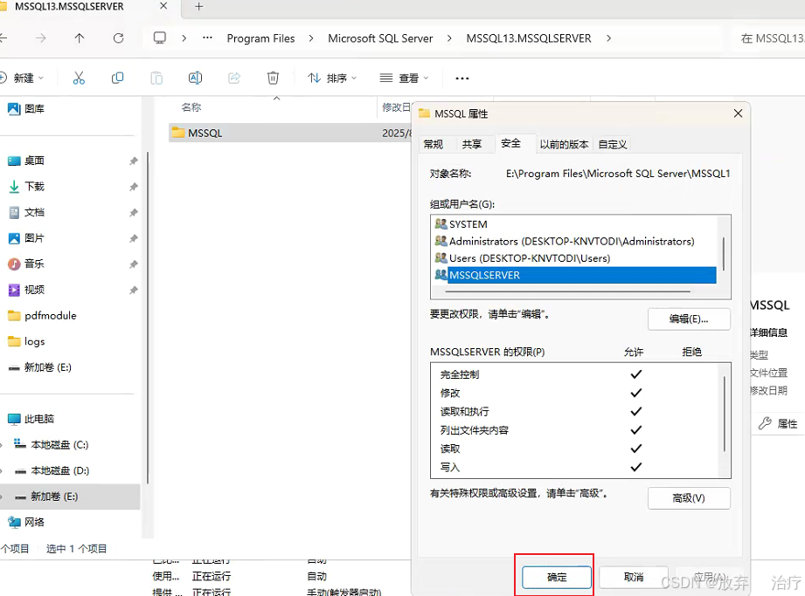
Task: Click MSSQL13.MSSQLSERVER breadcrumb
Action: [529, 38]
